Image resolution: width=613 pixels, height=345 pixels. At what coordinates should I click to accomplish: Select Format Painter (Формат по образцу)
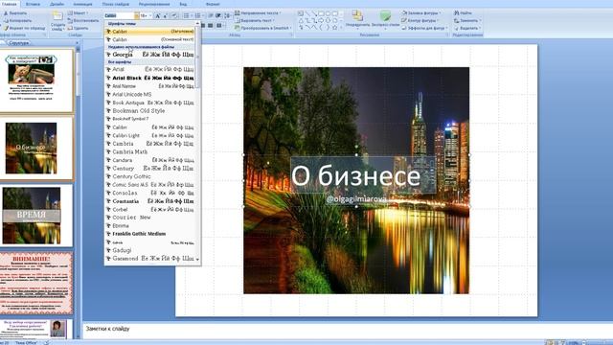click(x=25, y=28)
